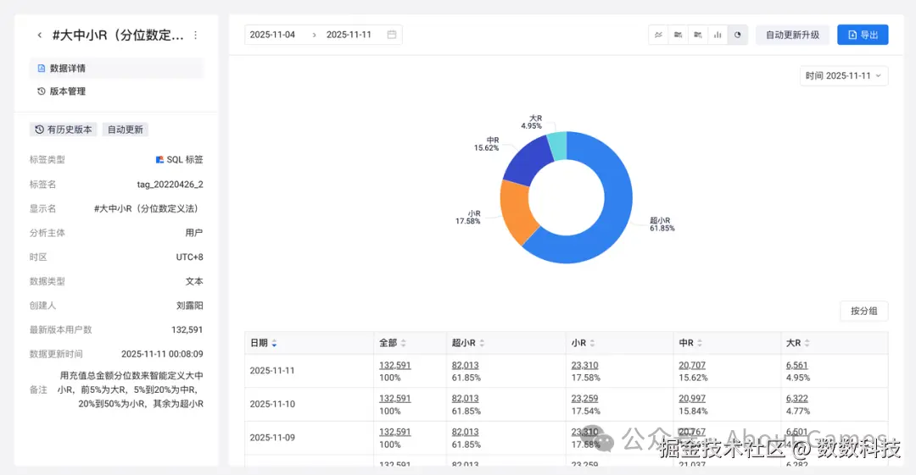Open the 版本管理 tab
The image size is (916, 475).
(117, 91)
